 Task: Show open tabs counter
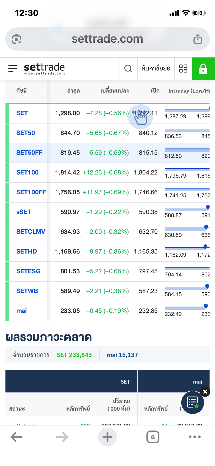(153, 437)
